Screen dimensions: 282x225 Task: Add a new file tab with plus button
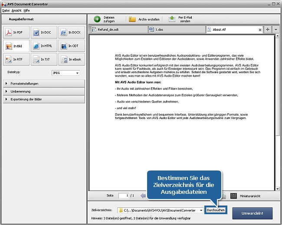tap(268, 29)
